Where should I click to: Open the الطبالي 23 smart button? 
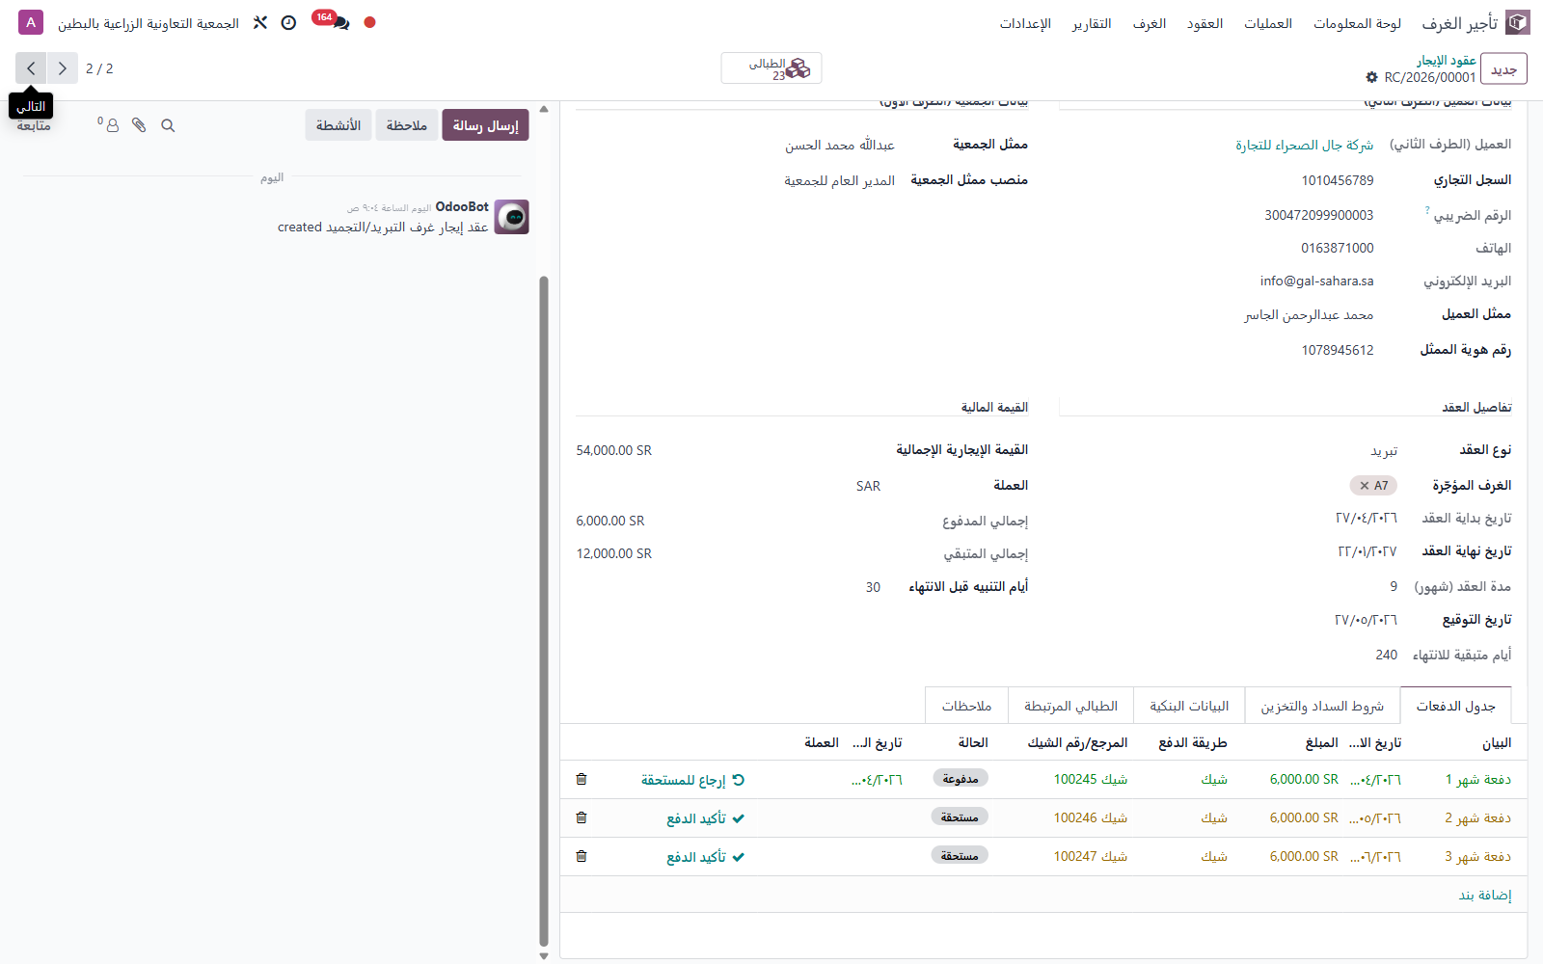pos(771,68)
